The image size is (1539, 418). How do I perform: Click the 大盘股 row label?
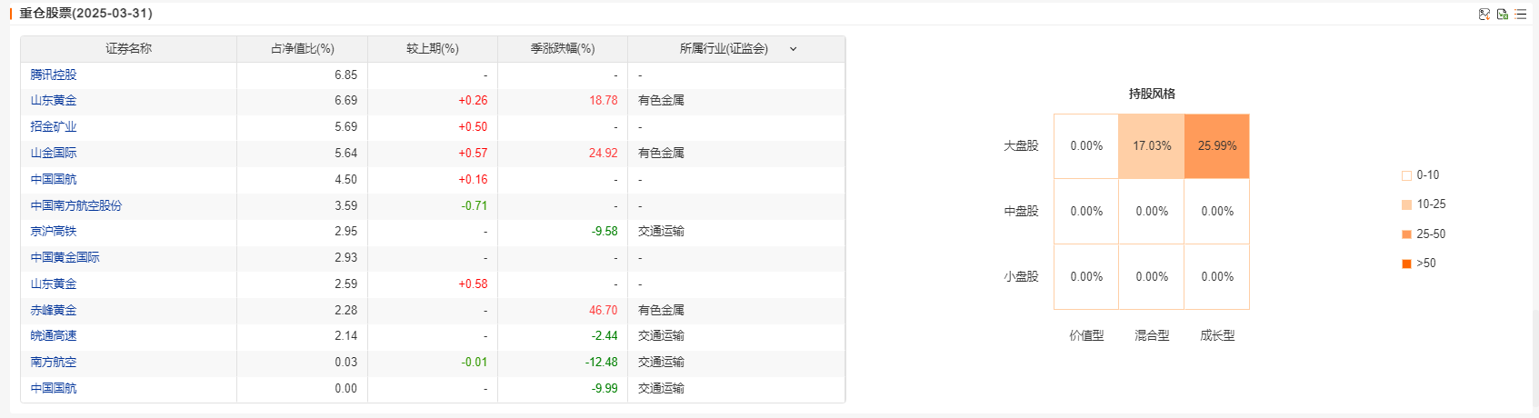(x=1021, y=146)
